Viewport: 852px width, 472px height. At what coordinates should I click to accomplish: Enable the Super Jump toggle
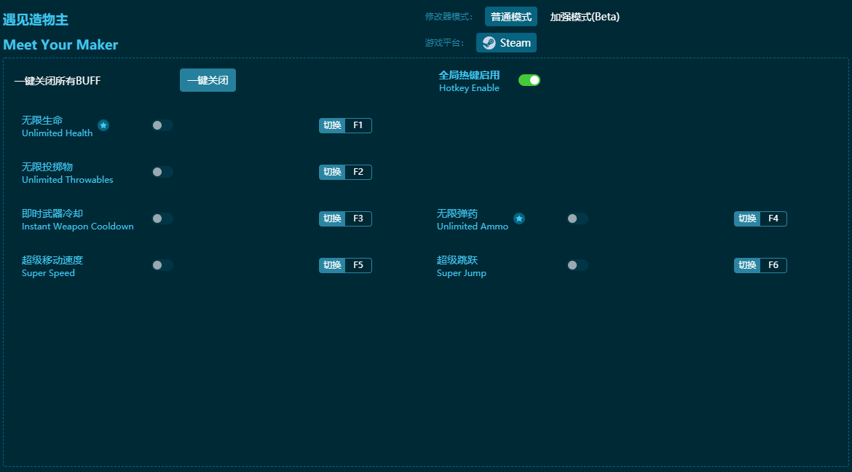pos(577,265)
